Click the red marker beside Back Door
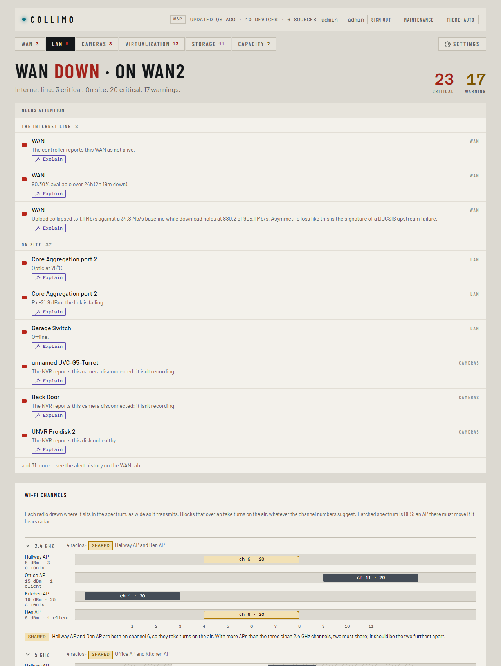The width and height of the screenshot is (501, 666). click(x=24, y=401)
